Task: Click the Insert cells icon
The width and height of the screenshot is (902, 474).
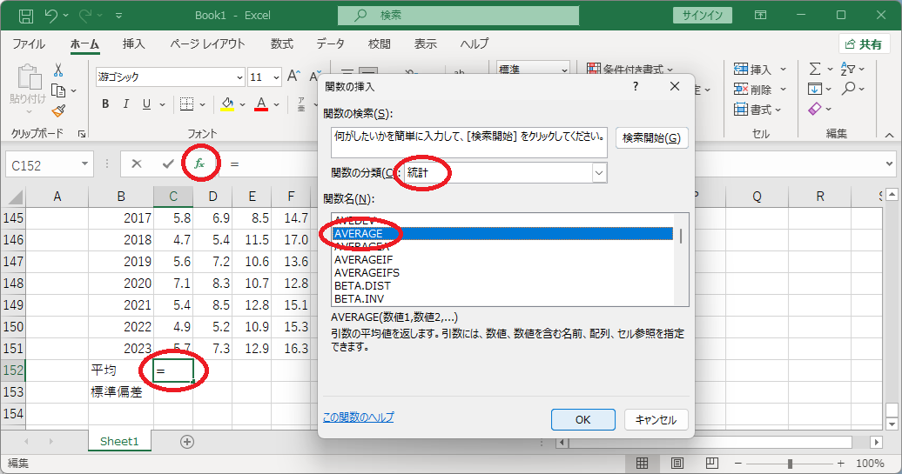Action: pyautogui.click(x=741, y=70)
